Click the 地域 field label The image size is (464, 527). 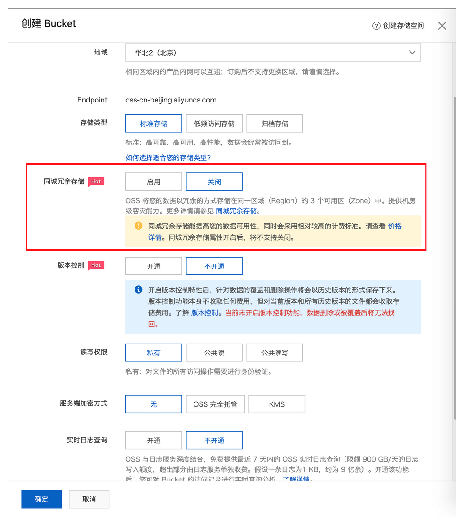click(x=101, y=53)
